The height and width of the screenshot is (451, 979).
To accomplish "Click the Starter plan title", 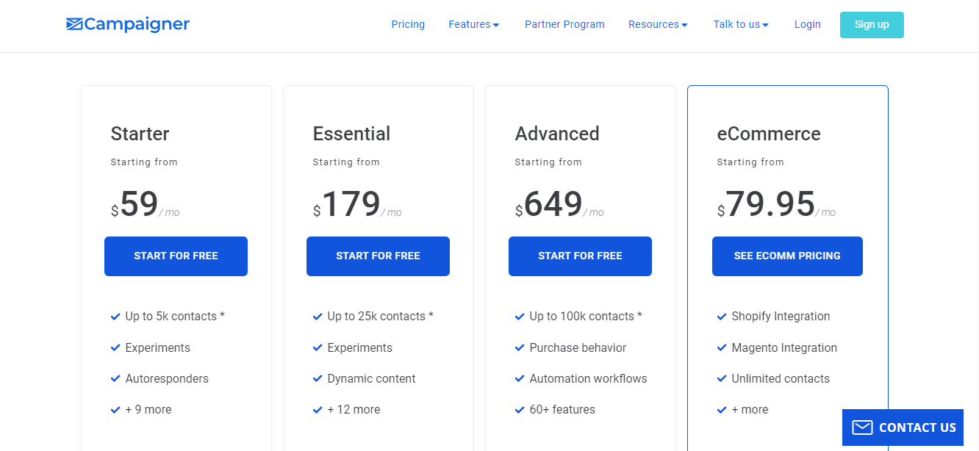I will (140, 134).
